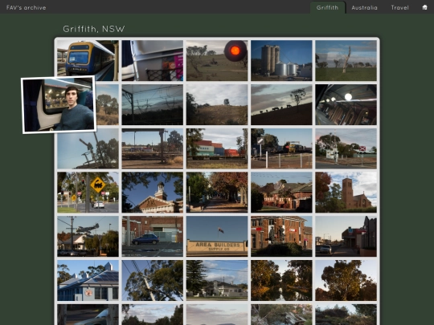Click the Griffith, NSW page heading
Image resolution: width=434 pixels, height=325 pixels.
coord(94,29)
